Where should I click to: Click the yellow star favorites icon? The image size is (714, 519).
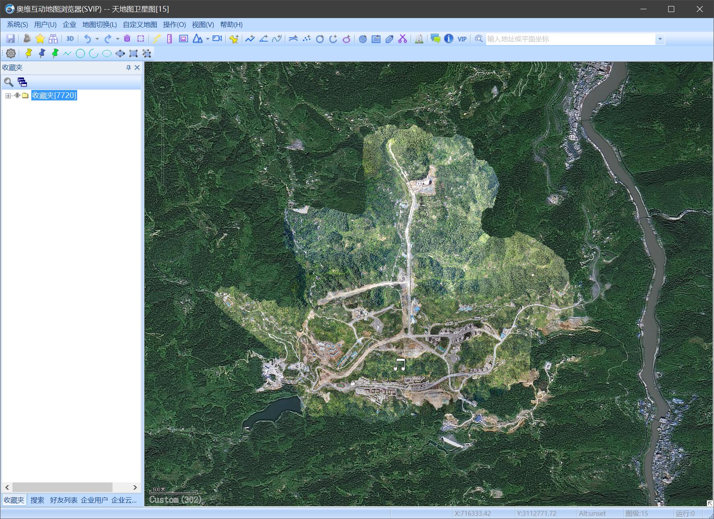coord(40,39)
